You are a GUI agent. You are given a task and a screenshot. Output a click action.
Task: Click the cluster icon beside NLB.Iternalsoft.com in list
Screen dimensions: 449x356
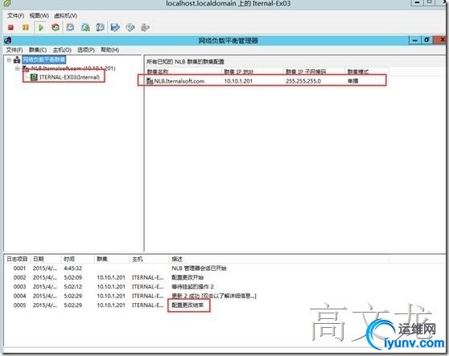(150, 81)
